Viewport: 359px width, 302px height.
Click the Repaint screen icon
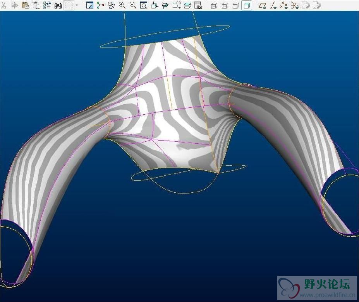(89, 5)
